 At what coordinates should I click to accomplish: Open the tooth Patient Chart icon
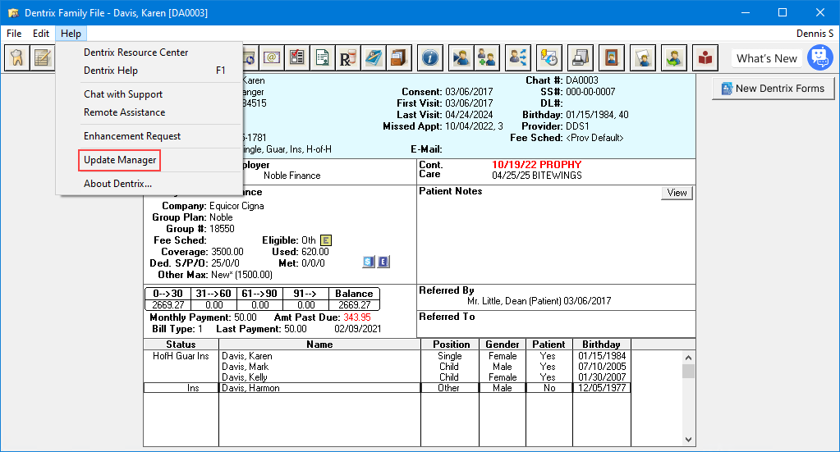pos(16,57)
